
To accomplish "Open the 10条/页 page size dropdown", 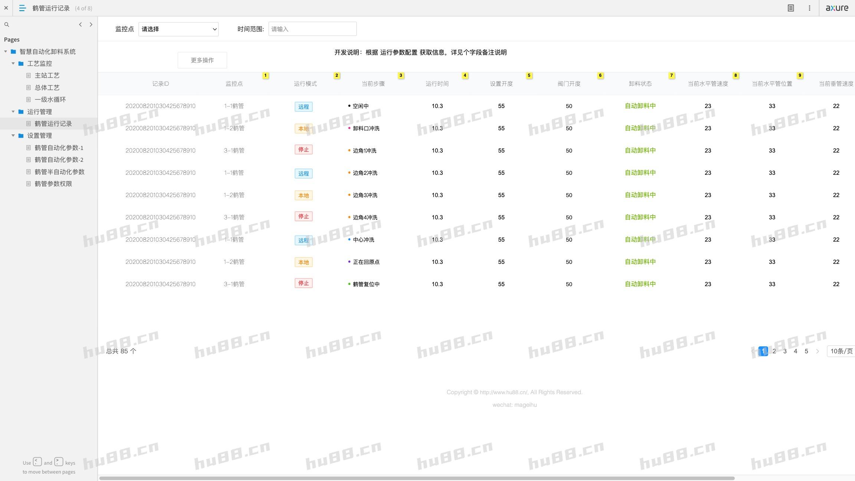I will 841,351.
